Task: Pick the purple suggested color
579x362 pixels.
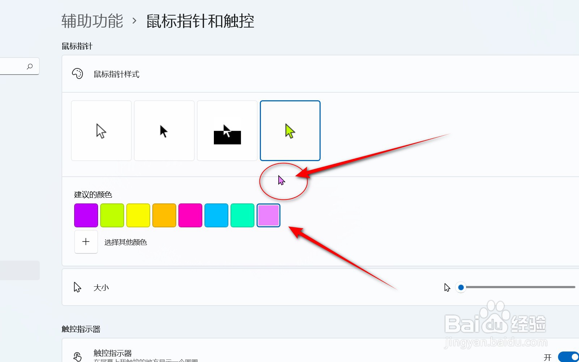Action: [x=86, y=215]
